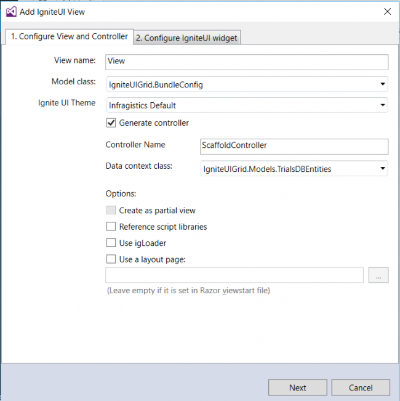Enable Reference script libraries option
The width and height of the screenshot is (400, 401).
111,227
